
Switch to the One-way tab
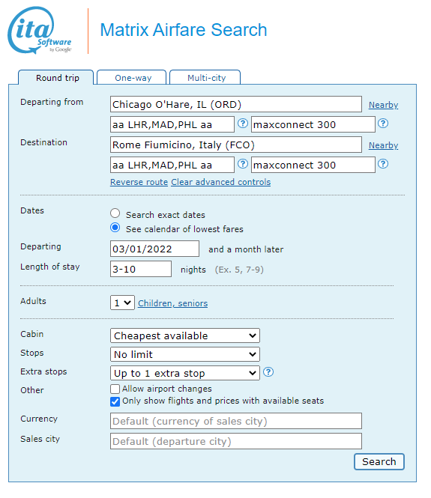(132, 77)
